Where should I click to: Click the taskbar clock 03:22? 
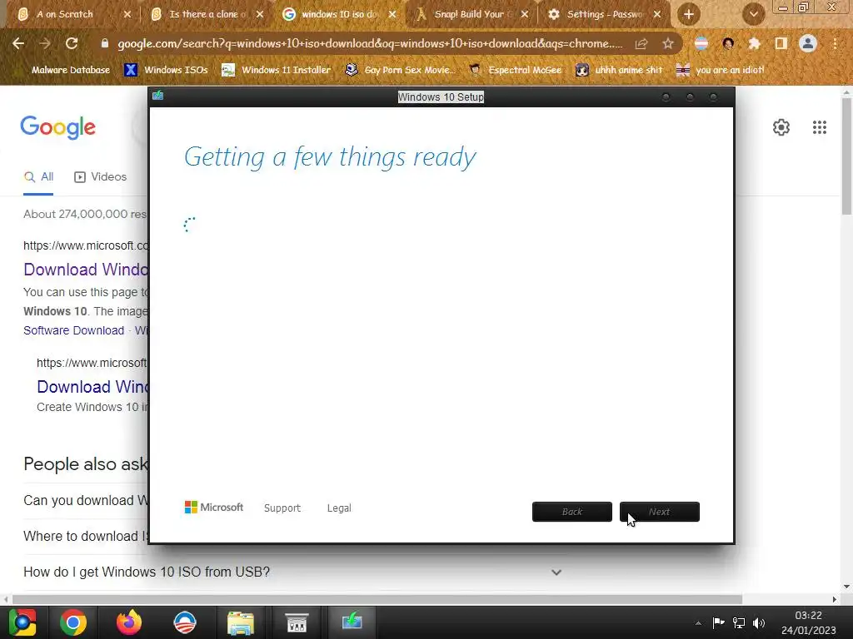coord(808,616)
